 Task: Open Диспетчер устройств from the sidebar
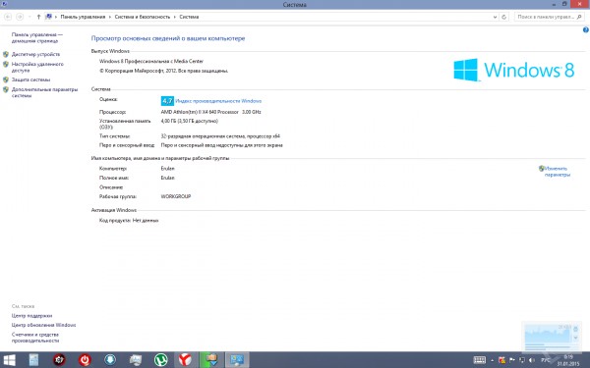click(x=35, y=54)
